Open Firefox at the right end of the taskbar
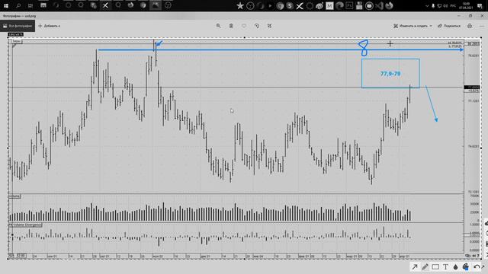The image size is (488, 274). (x=389, y=6)
